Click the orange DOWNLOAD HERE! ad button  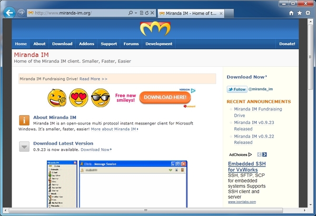click(165, 97)
